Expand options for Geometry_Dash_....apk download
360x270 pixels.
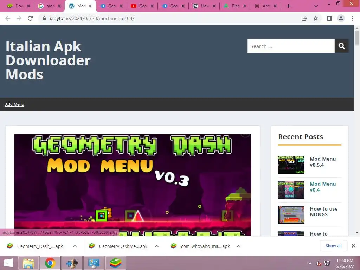pos(75,246)
